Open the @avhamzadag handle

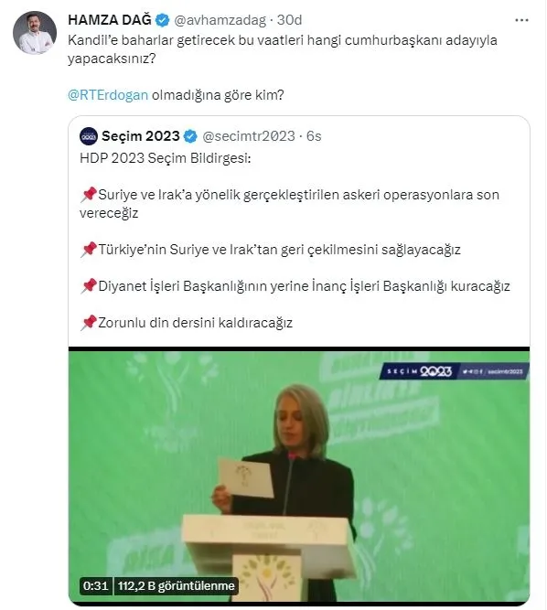pyautogui.click(x=220, y=20)
